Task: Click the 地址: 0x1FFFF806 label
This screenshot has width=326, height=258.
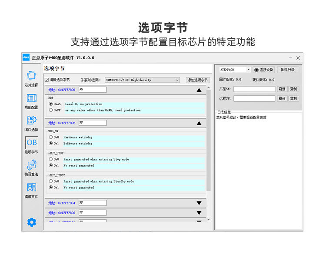Action: point(62,213)
